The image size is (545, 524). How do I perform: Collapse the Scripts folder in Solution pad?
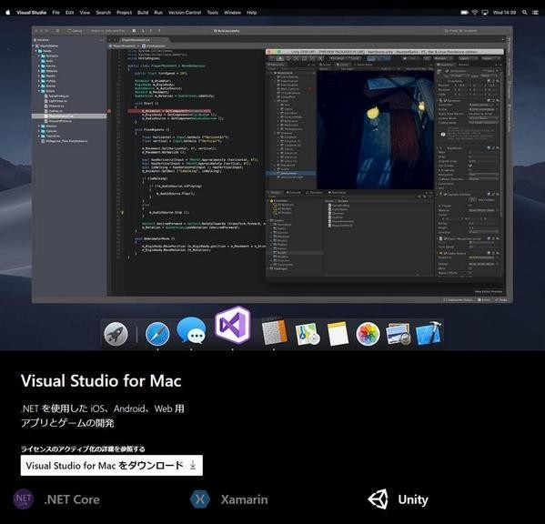[39, 91]
